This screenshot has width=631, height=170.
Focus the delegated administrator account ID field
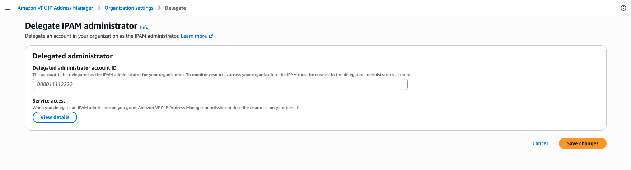click(220, 84)
